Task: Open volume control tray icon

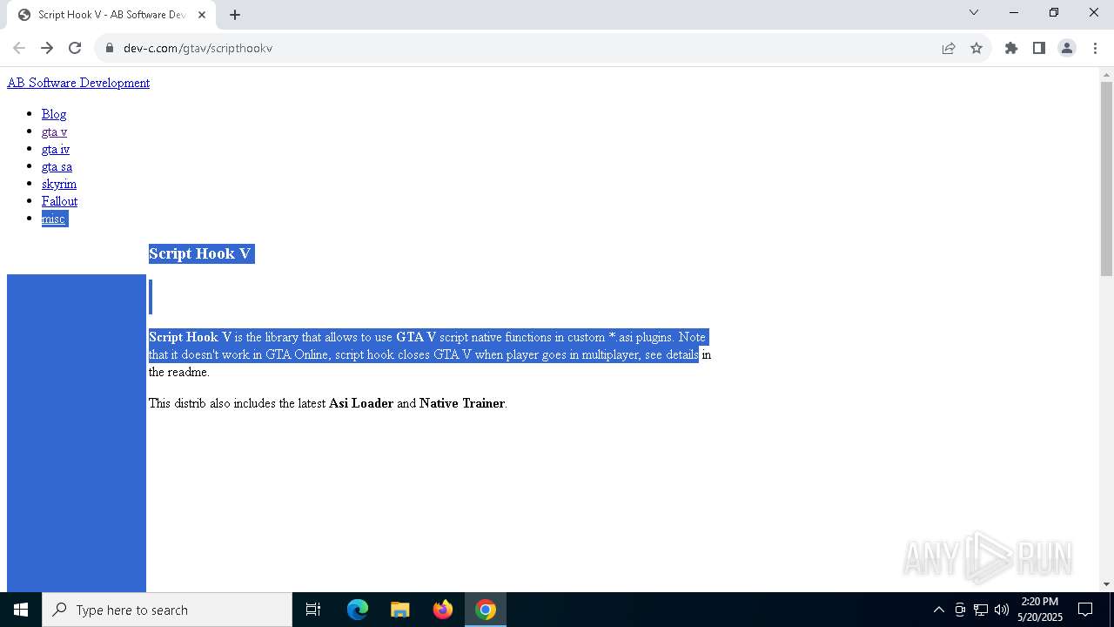Action: [x=1002, y=610]
